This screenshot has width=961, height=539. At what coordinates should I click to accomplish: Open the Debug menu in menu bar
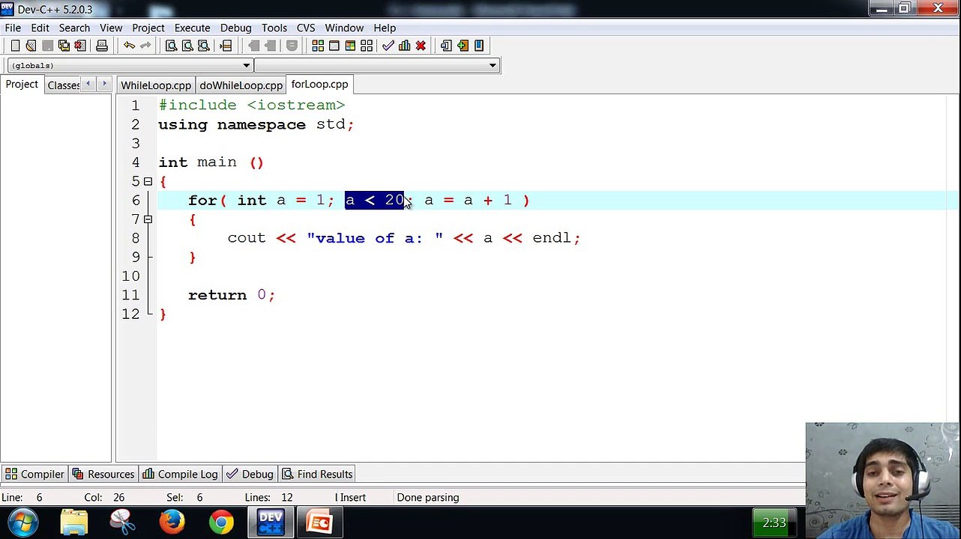click(x=235, y=28)
